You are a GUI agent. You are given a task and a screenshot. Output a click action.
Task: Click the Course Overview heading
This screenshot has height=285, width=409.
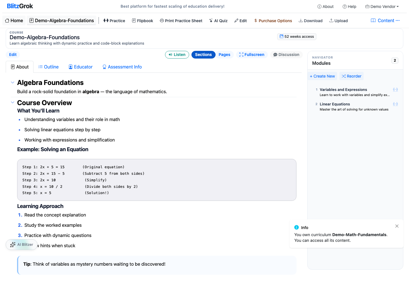point(44,103)
